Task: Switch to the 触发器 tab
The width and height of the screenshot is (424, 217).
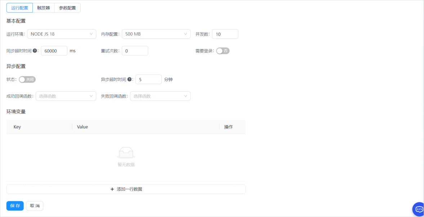Action: click(44, 8)
